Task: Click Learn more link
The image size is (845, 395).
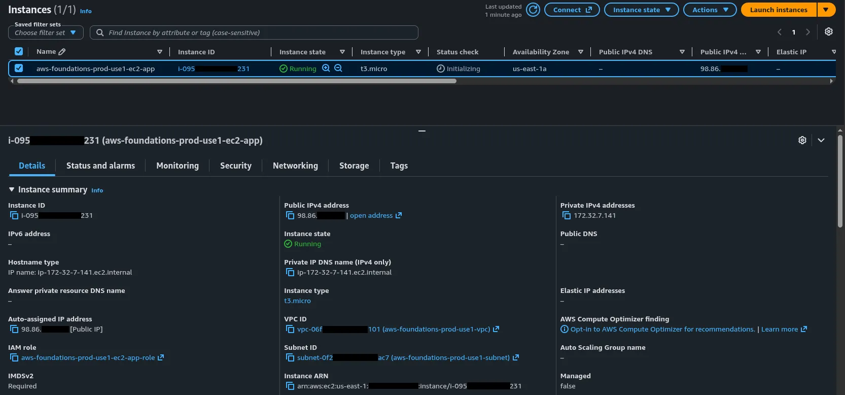Action: click(784, 329)
